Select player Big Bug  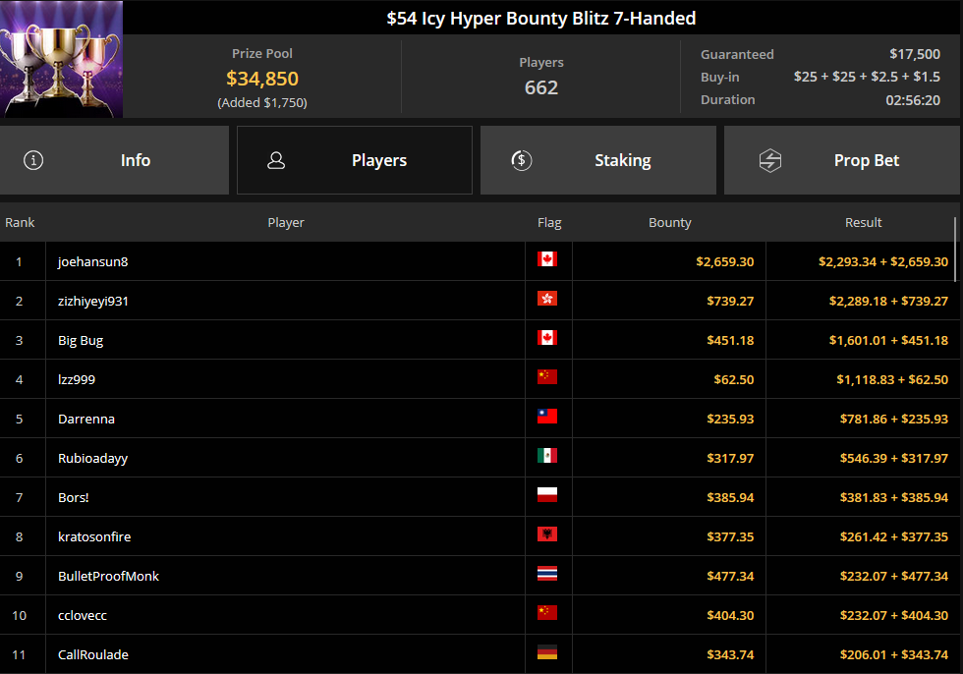81,340
